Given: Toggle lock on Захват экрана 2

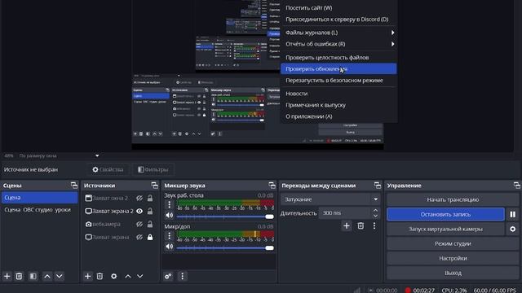Looking at the screenshot, I should coord(150,211).
